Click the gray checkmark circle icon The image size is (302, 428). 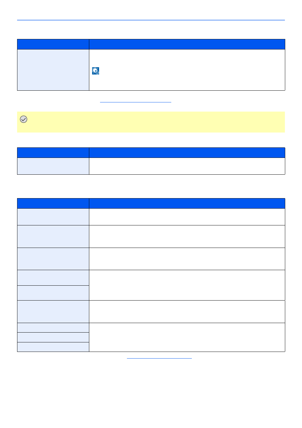tap(23, 119)
